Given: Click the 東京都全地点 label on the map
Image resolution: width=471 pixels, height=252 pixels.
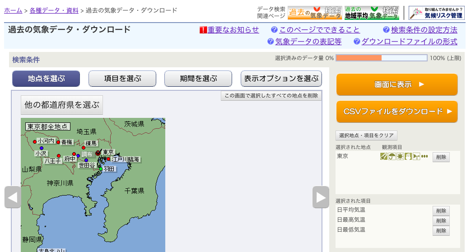Looking at the screenshot, I should [x=48, y=126].
